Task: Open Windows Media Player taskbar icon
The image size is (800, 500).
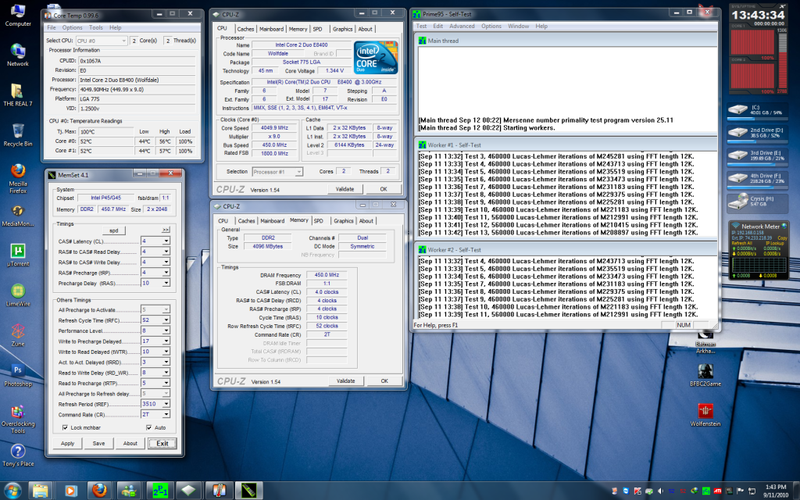Action: click(70, 491)
